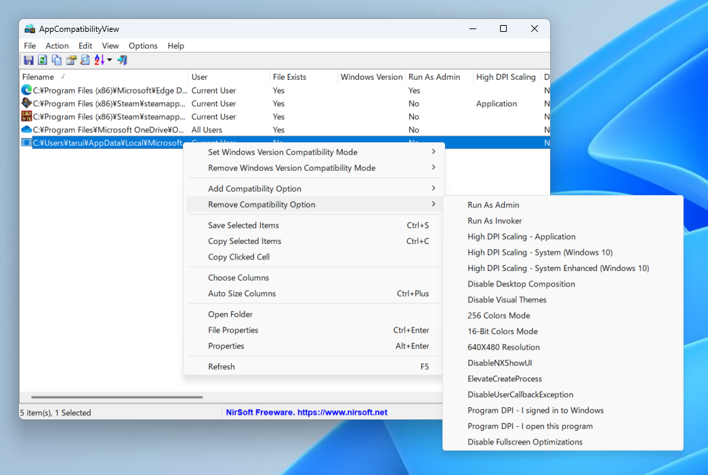Viewport: 708px width, 475px height.
Task: Click the Copy Selected Items toolbar icon
Action: point(56,60)
